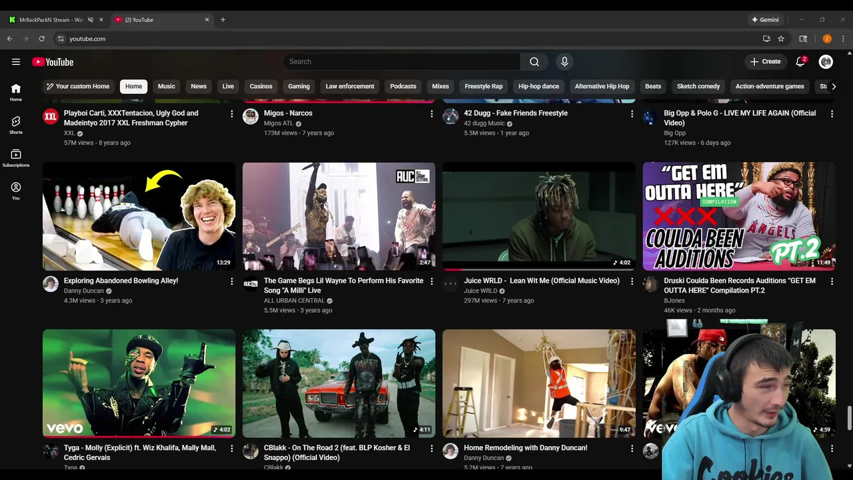Open the Danny Duncan avatar beside Bowling Alley video

(x=51, y=285)
